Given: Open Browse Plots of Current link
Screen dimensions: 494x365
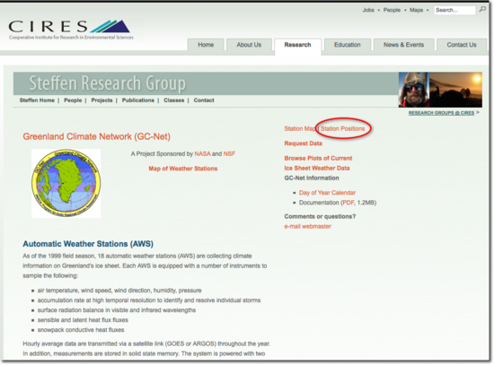Looking at the screenshot, I should (318, 158).
